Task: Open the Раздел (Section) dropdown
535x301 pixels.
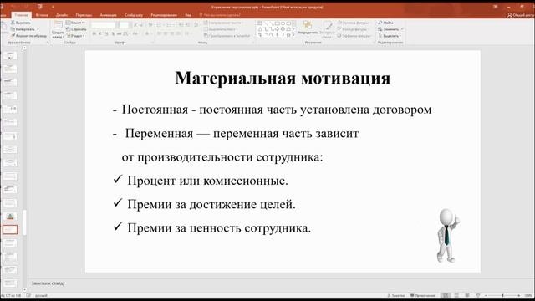Action: click(x=76, y=35)
